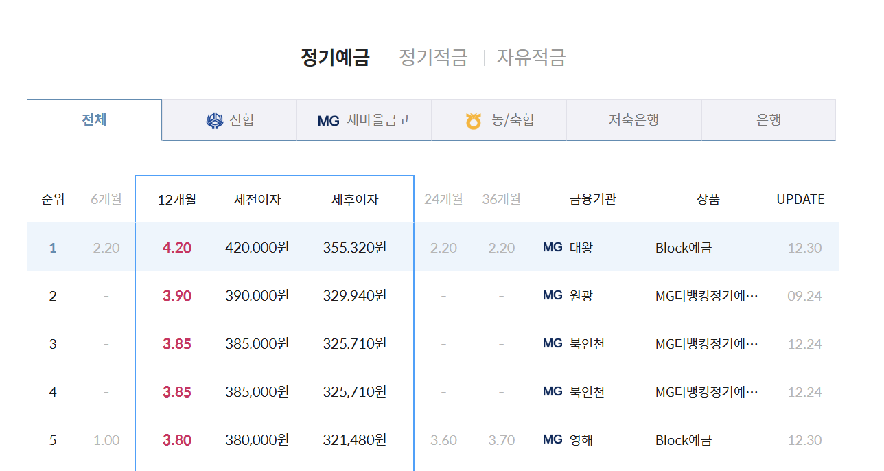Switch to the 정기적금 tab
The height and width of the screenshot is (471, 884).
pos(433,57)
